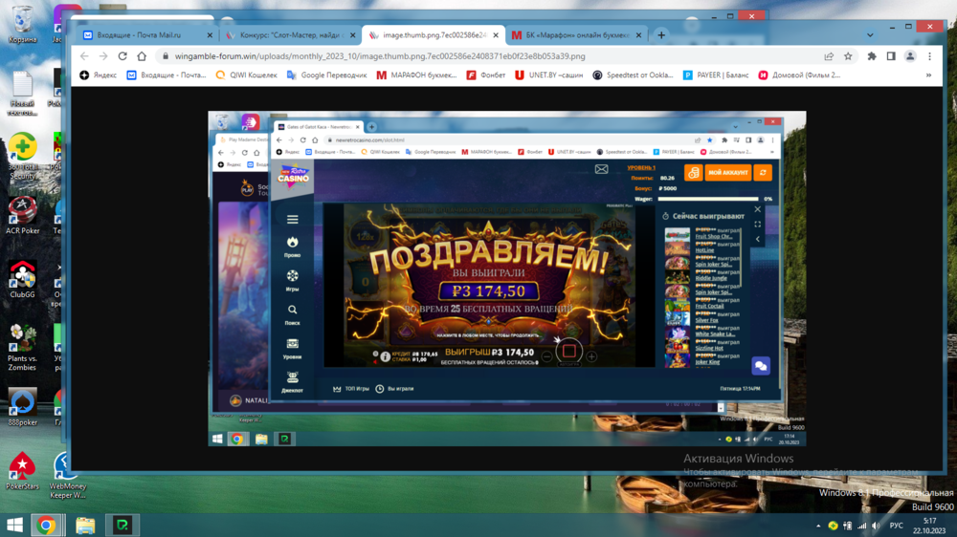The height and width of the screenshot is (537, 957).
Task: Open the Chrome profile avatar
Action: (x=910, y=56)
